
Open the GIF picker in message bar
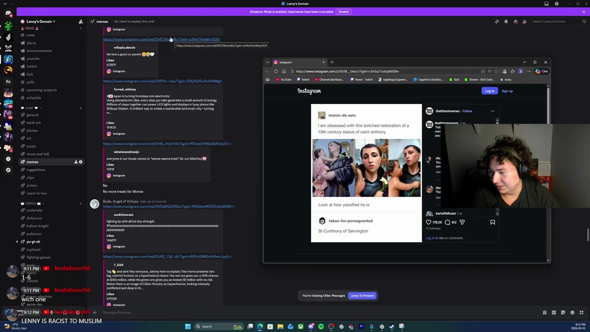[554, 313]
